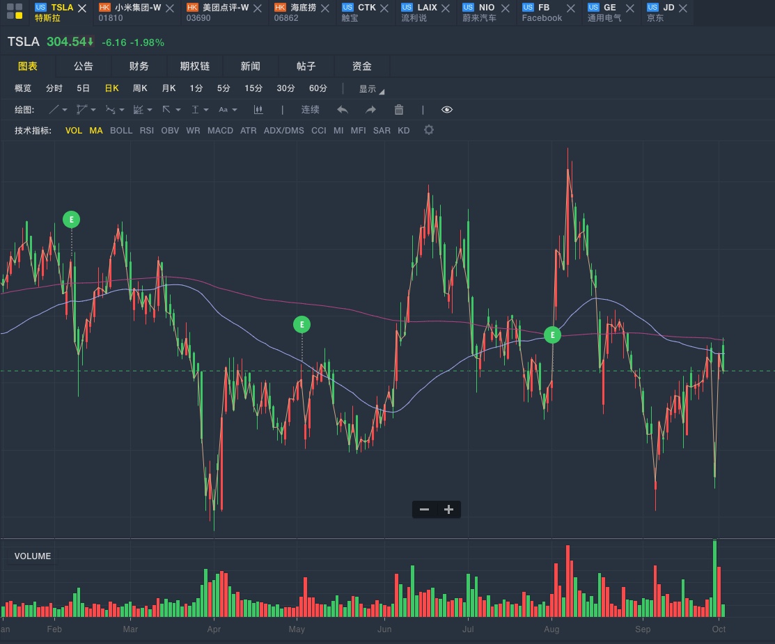Toggle the MACD indicator on

[x=220, y=131]
